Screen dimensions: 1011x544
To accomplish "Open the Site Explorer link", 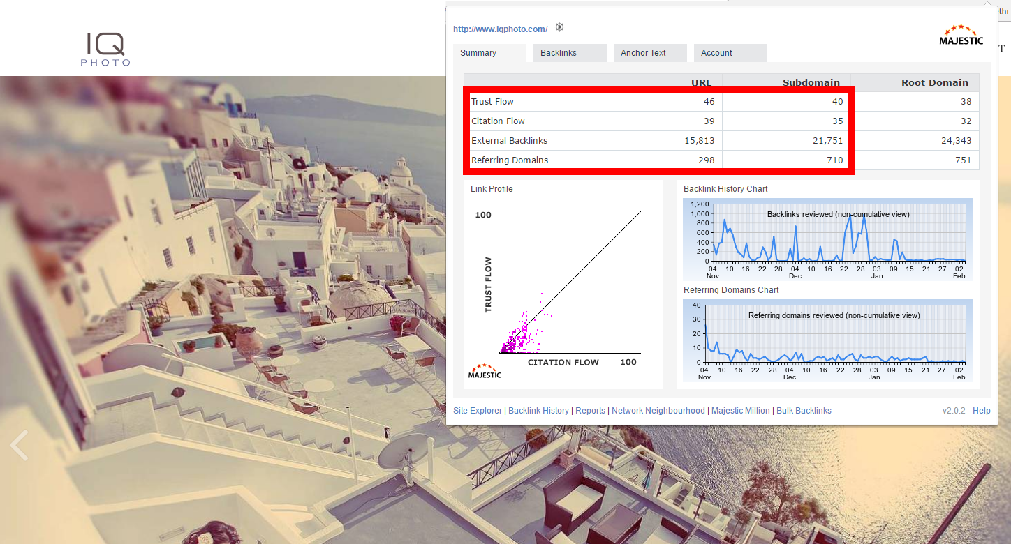I will (x=478, y=411).
